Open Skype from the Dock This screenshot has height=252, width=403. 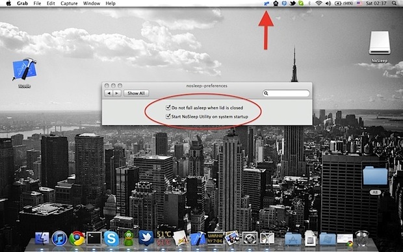(111, 238)
